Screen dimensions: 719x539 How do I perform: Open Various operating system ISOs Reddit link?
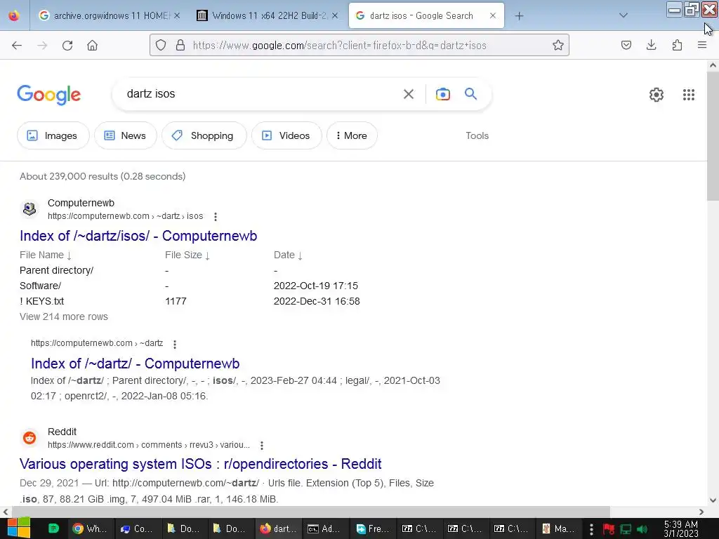tap(200, 464)
